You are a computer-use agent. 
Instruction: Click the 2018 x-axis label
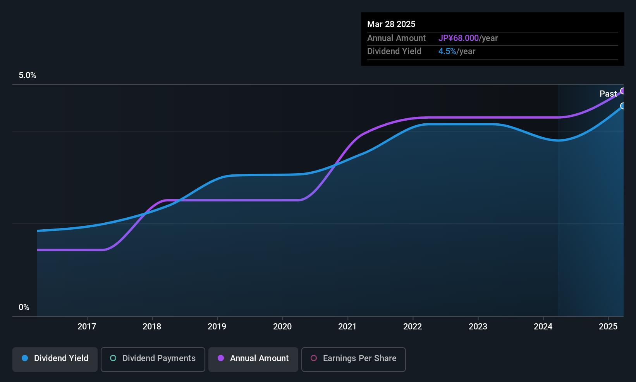[x=152, y=327]
